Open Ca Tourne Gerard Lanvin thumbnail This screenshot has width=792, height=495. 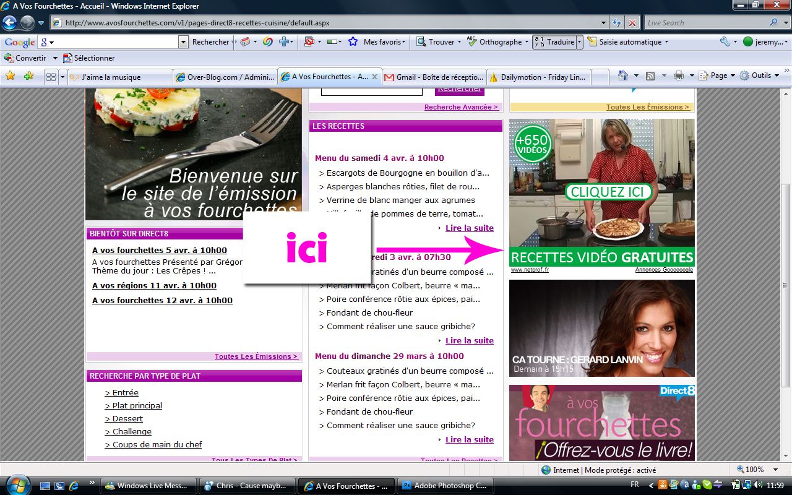tap(602, 328)
